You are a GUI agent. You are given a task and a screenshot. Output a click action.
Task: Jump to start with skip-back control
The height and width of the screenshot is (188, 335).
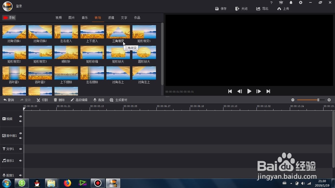[x=230, y=91]
